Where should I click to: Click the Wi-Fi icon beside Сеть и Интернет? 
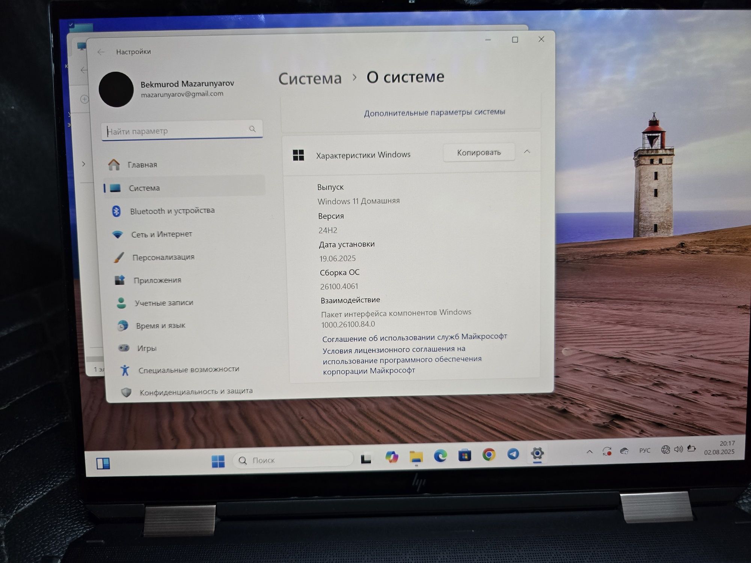118,235
